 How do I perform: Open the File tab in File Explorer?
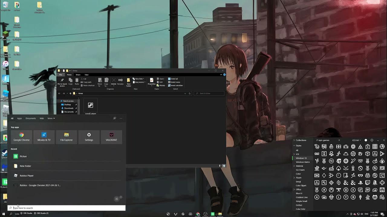[61, 75]
